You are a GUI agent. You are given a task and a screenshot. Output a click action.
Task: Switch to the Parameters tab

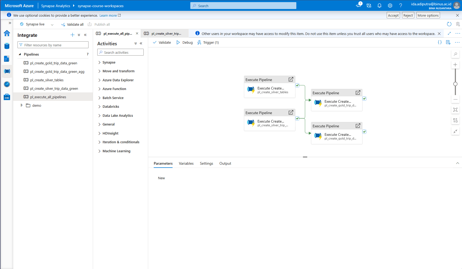(x=163, y=164)
